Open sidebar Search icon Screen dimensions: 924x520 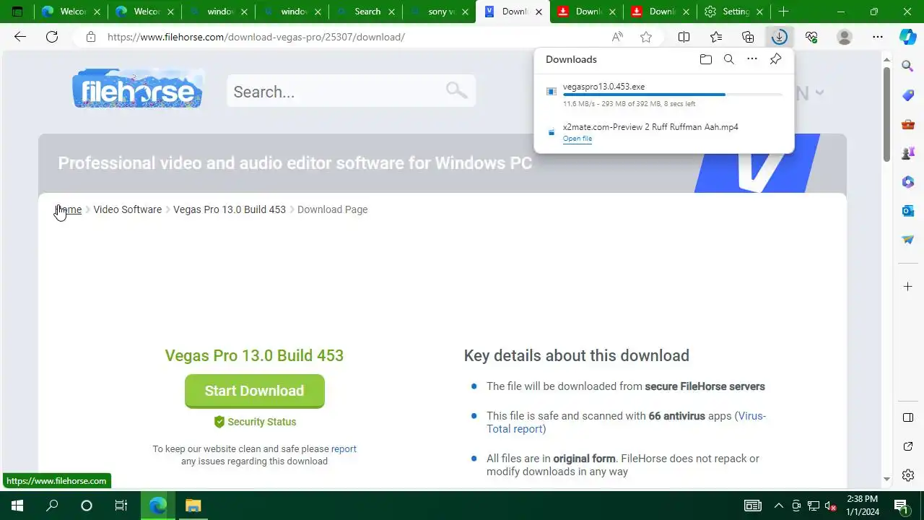[x=908, y=66]
